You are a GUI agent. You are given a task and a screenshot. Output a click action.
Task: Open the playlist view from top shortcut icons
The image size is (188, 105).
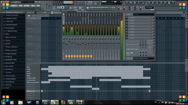point(127,3)
